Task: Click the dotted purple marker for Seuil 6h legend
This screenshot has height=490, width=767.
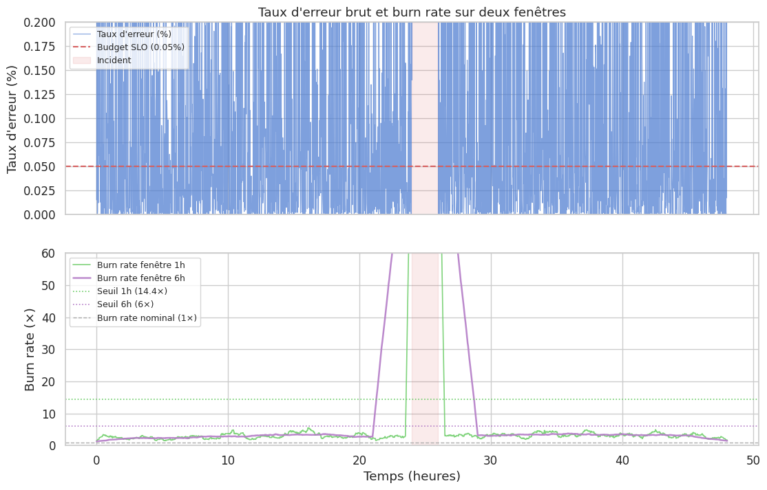Action: point(82,304)
